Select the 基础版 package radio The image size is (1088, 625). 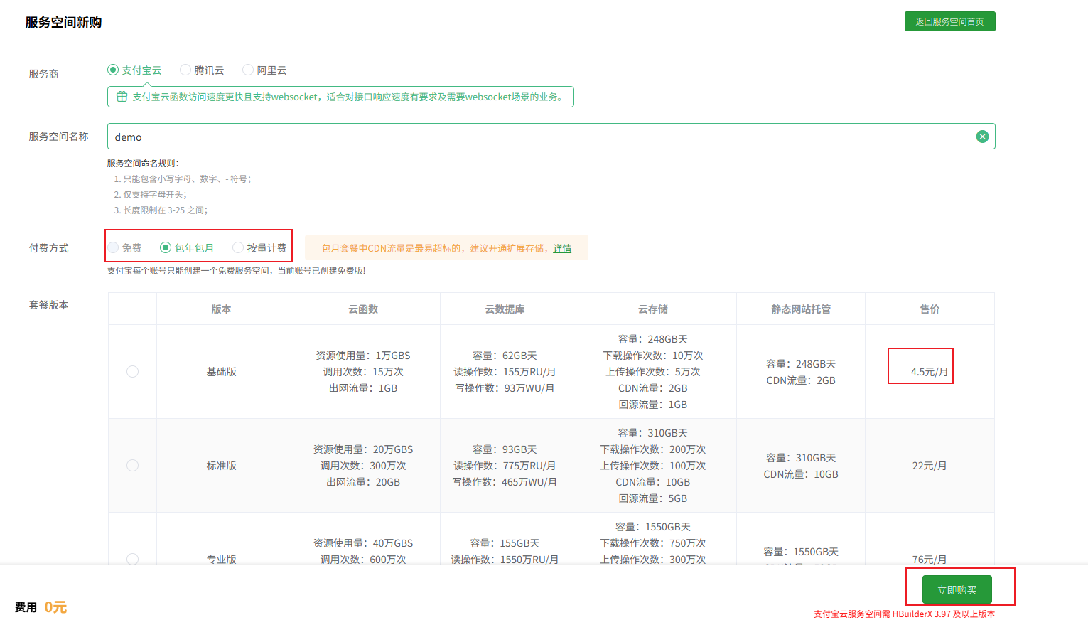pyautogui.click(x=132, y=371)
